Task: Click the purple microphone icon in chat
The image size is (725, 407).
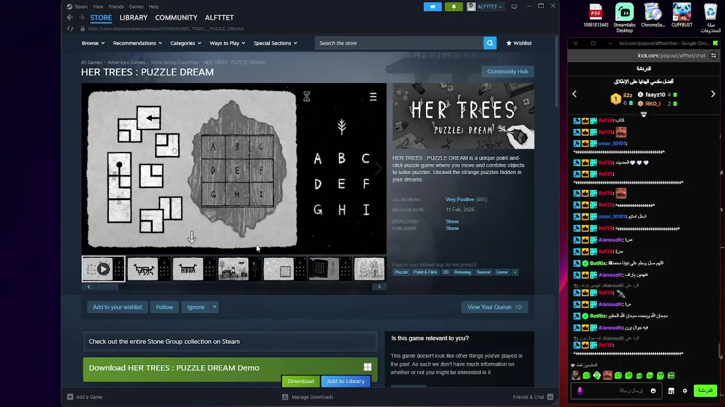Action: (x=579, y=391)
